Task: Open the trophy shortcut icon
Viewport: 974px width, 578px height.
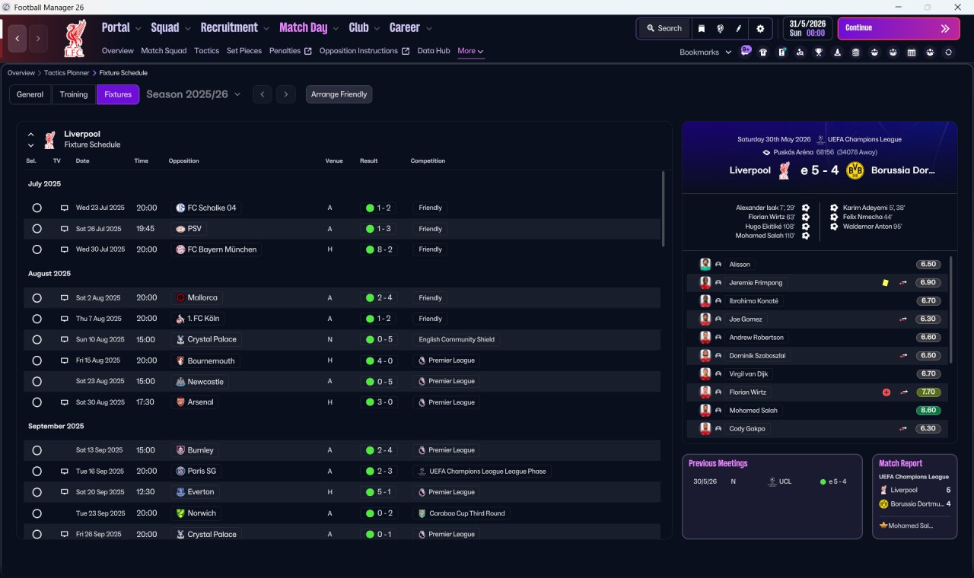Action: 819,52
